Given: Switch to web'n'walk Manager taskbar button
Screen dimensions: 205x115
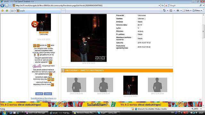Looking at the screenshot, I should pos(36,113).
